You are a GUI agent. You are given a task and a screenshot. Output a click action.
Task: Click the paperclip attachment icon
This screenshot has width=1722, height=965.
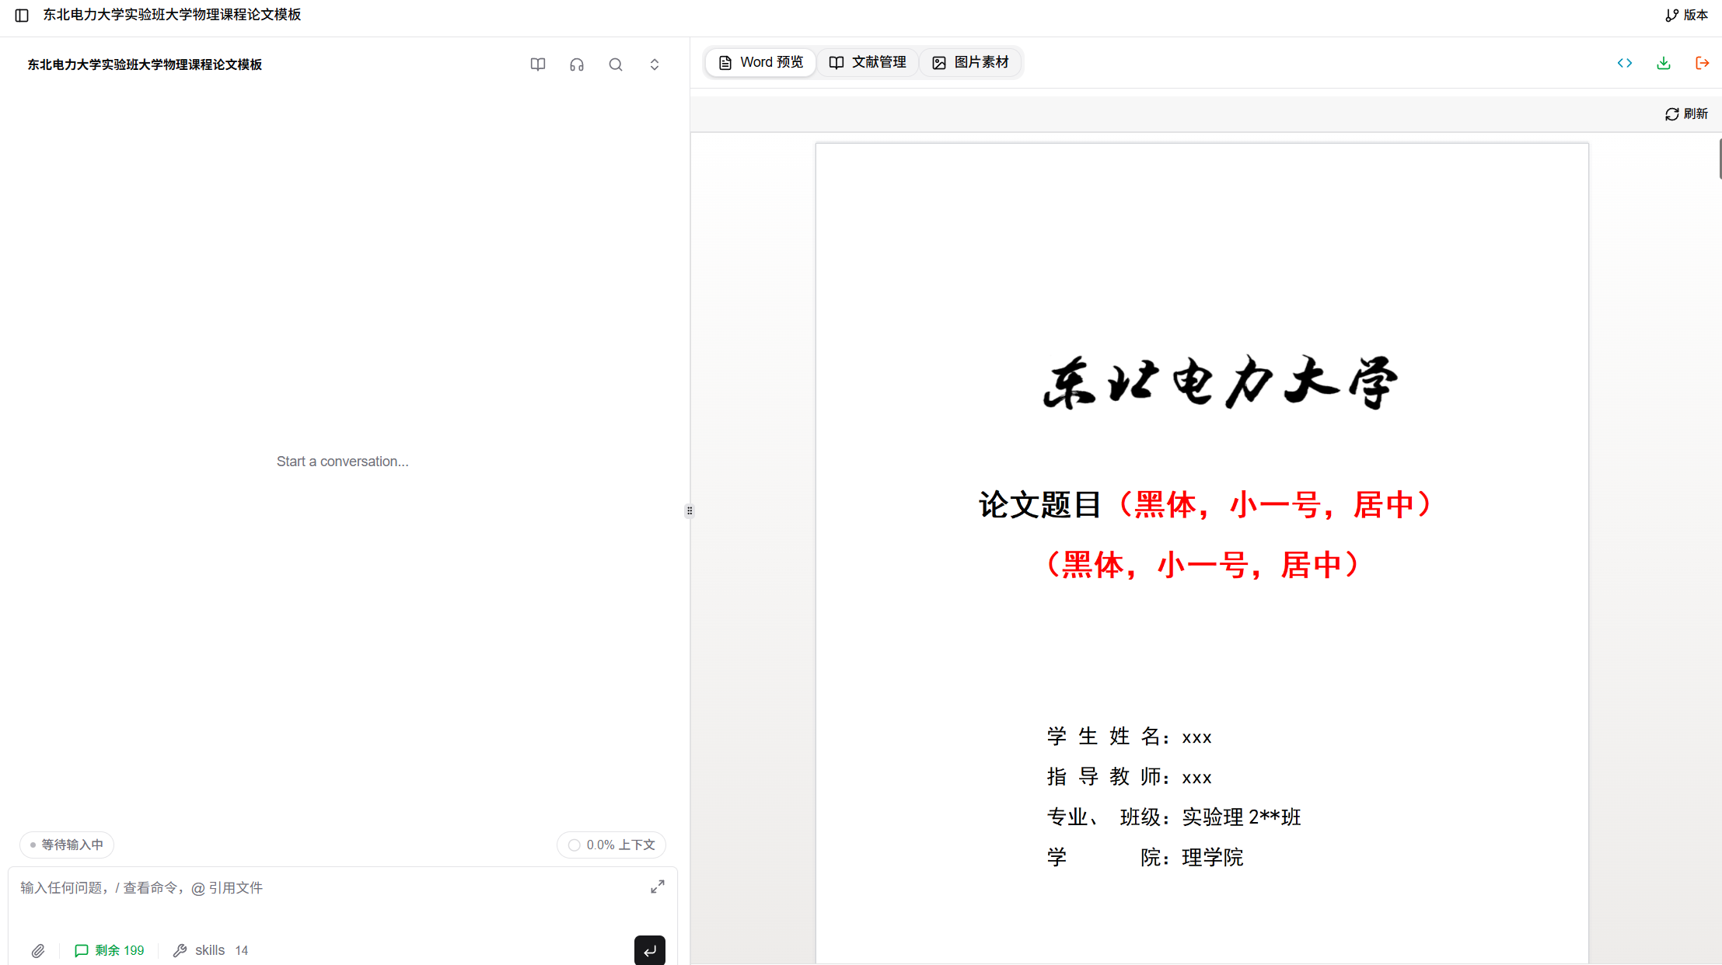[38, 950]
